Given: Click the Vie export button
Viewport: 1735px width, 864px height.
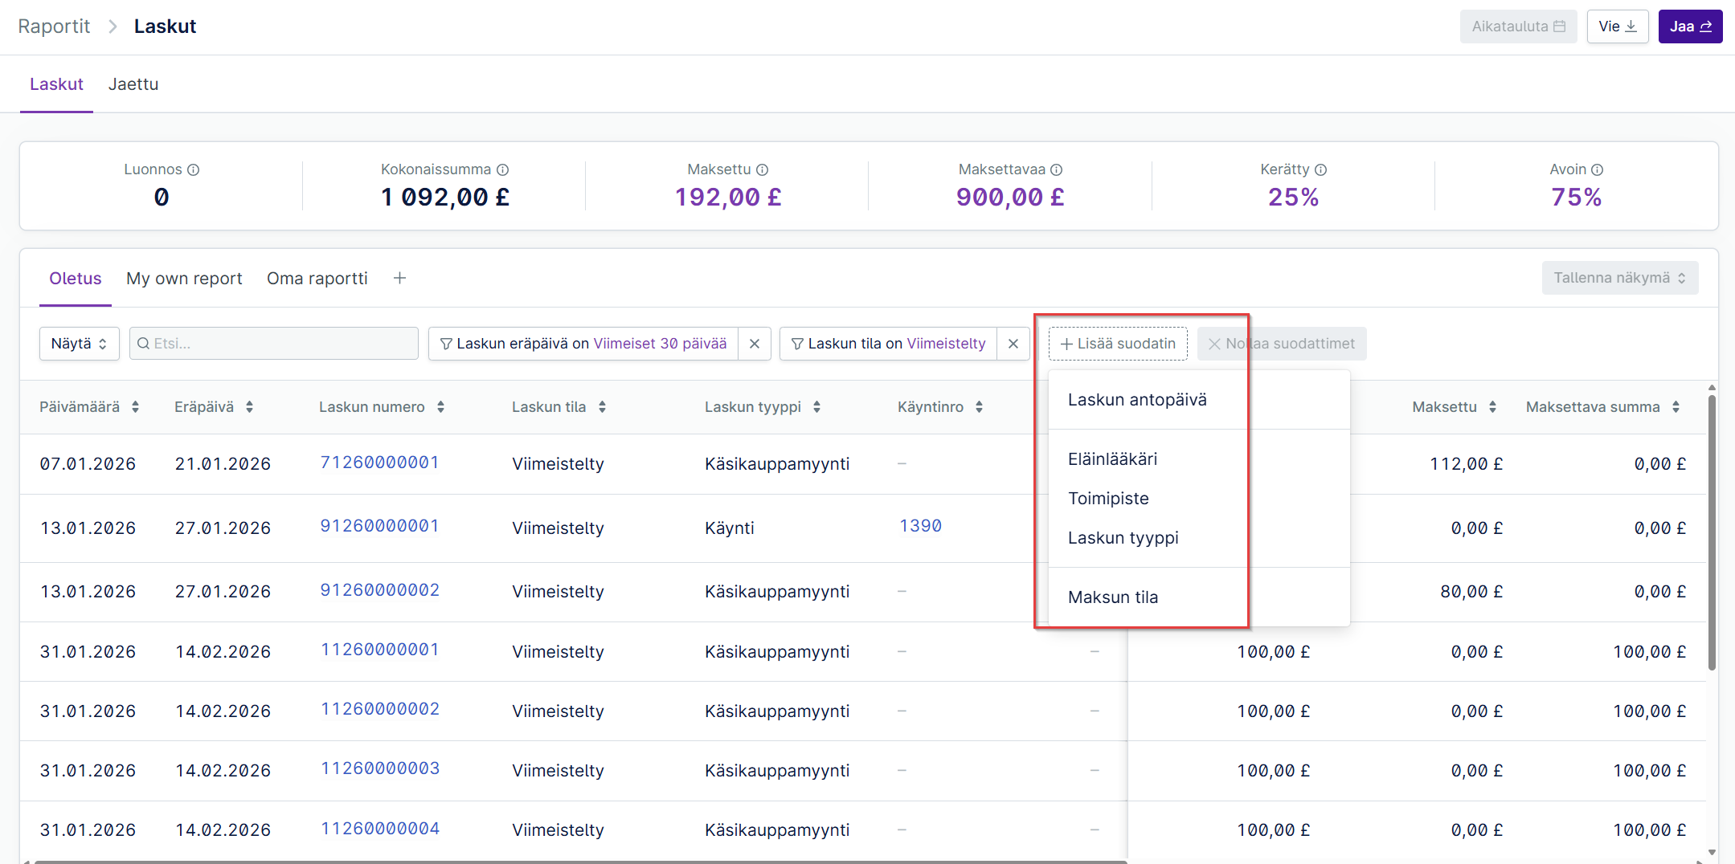Looking at the screenshot, I should [x=1618, y=26].
